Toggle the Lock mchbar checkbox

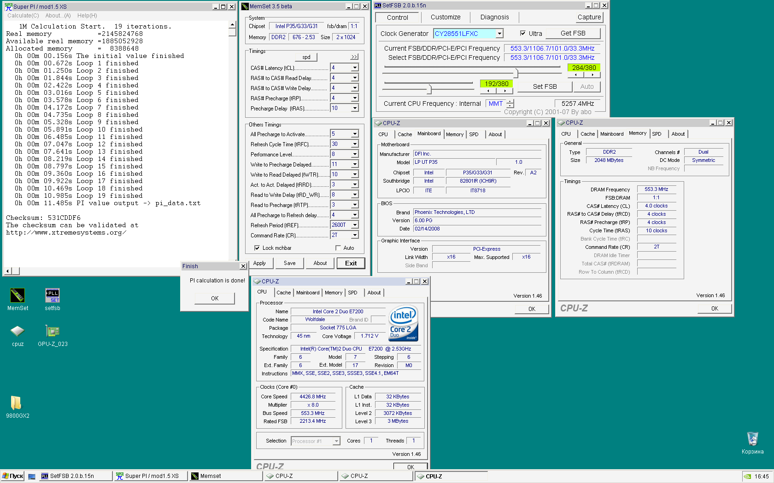[x=257, y=248]
